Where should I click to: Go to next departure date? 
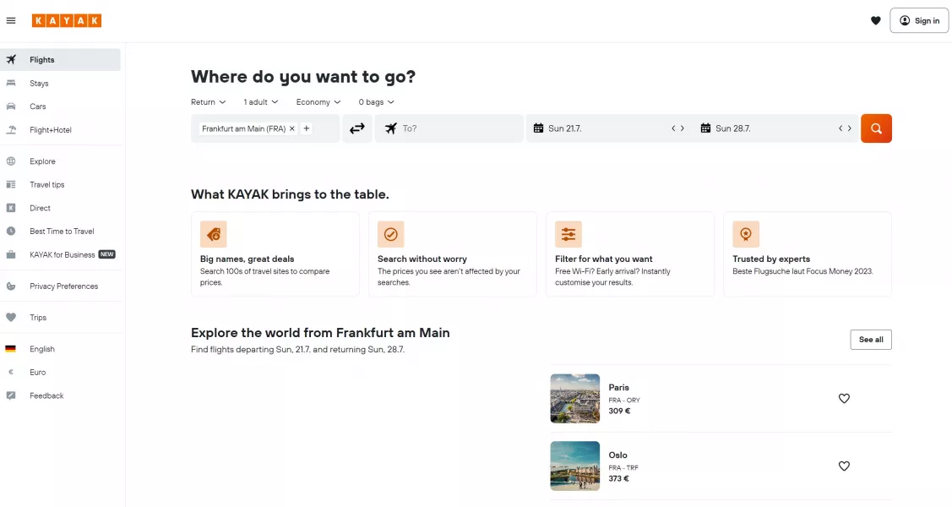[x=683, y=128]
